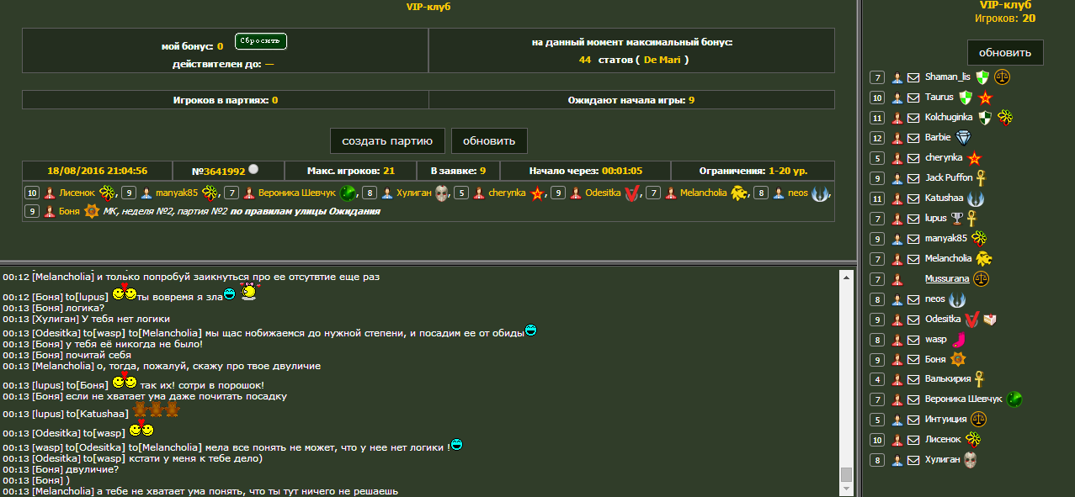
Task: Open party number 3641992
Action: point(217,171)
